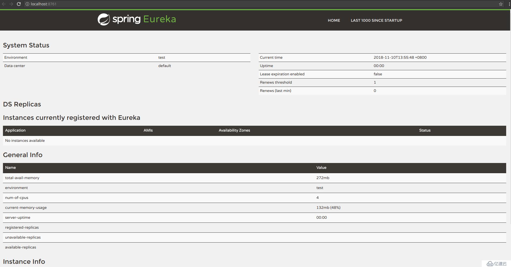
Task: Click the Name column header
Action: click(10, 168)
